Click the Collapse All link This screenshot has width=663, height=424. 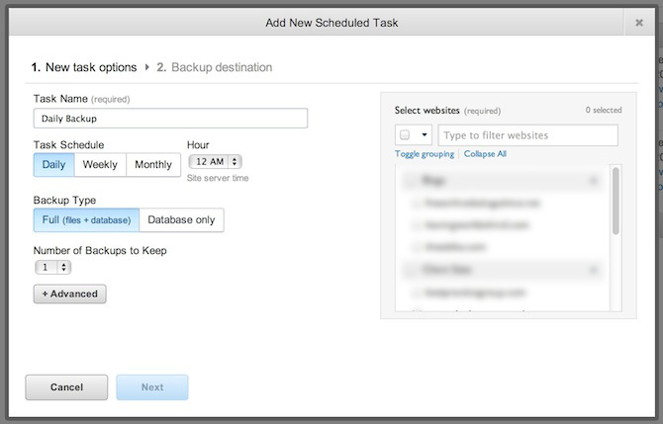[485, 154]
